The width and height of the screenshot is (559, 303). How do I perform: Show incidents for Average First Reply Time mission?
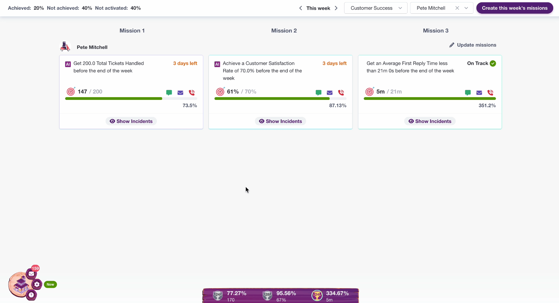pos(430,121)
